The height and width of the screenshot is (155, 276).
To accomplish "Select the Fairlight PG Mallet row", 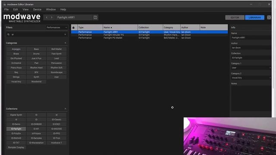I will click(x=149, y=38).
